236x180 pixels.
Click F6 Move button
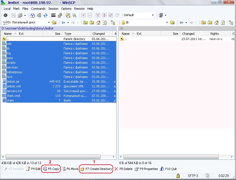[70, 169]
